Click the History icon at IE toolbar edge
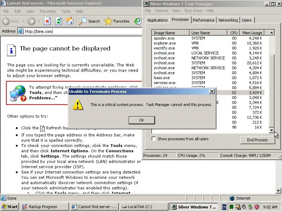The image size is (282, 212). click(138, 21)
